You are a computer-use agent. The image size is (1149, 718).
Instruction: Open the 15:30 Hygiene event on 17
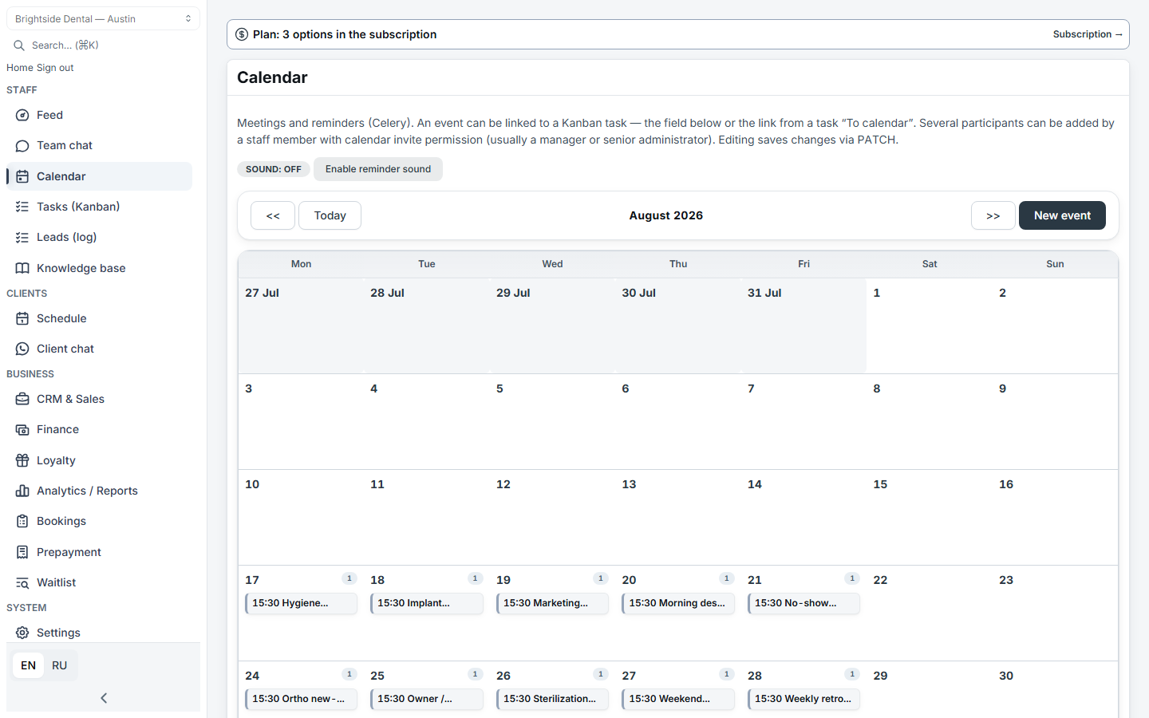(x=301, y=603)
